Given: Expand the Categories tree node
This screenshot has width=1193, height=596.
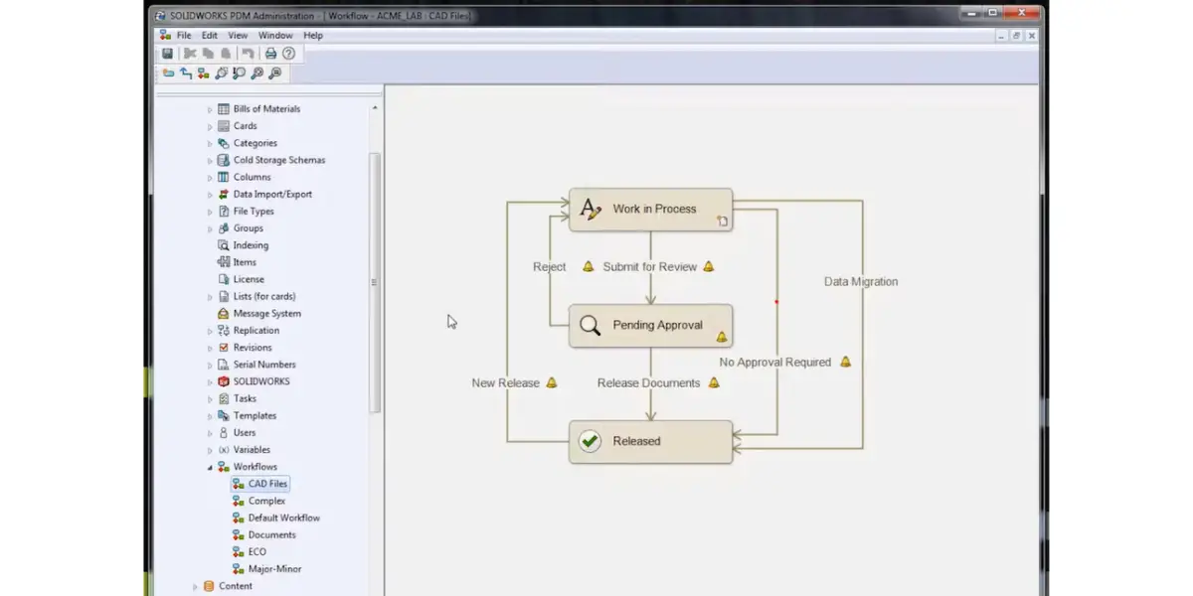Looking at the screenshot, I should (x=210, y=143).
